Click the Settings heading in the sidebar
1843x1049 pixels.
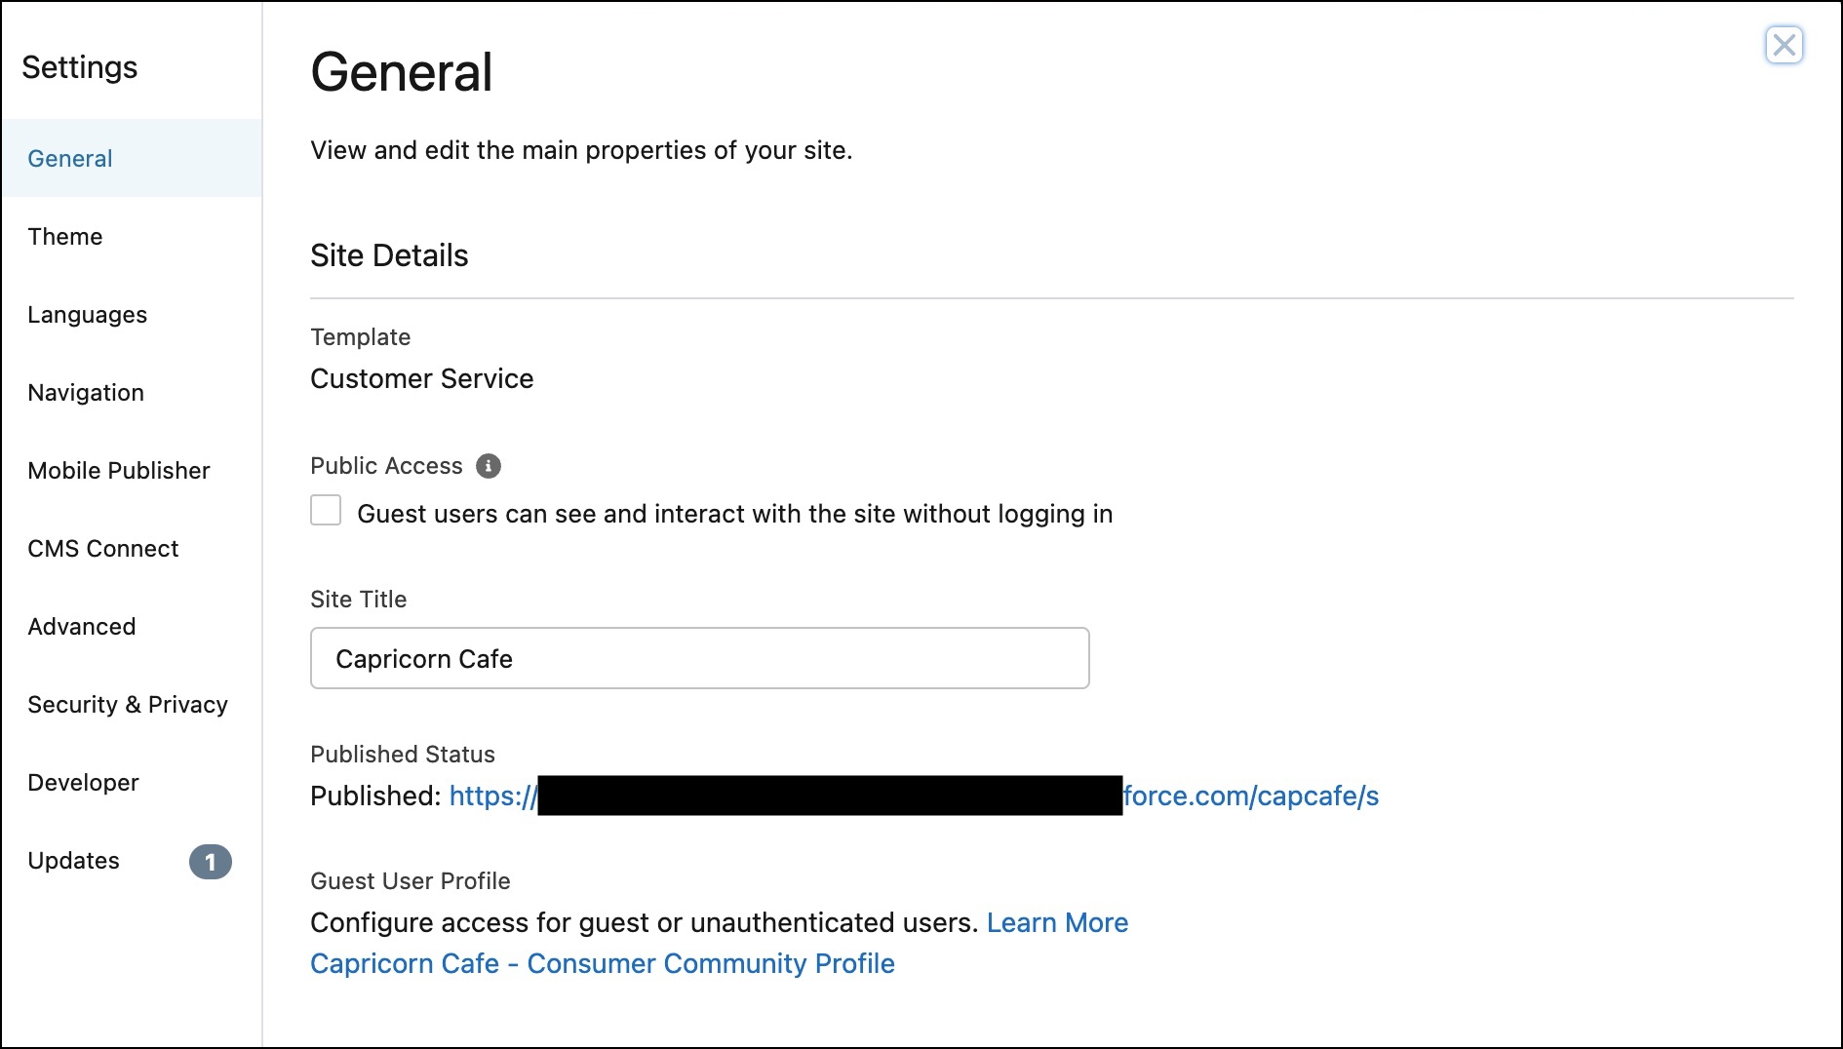[80, 67]
